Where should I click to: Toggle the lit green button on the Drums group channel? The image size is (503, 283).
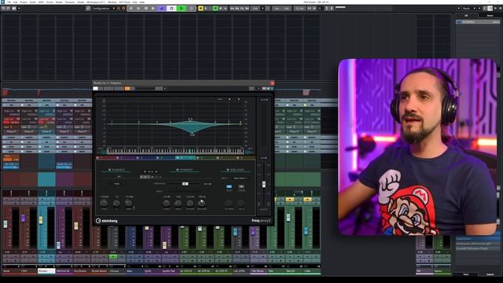point(113,256)
